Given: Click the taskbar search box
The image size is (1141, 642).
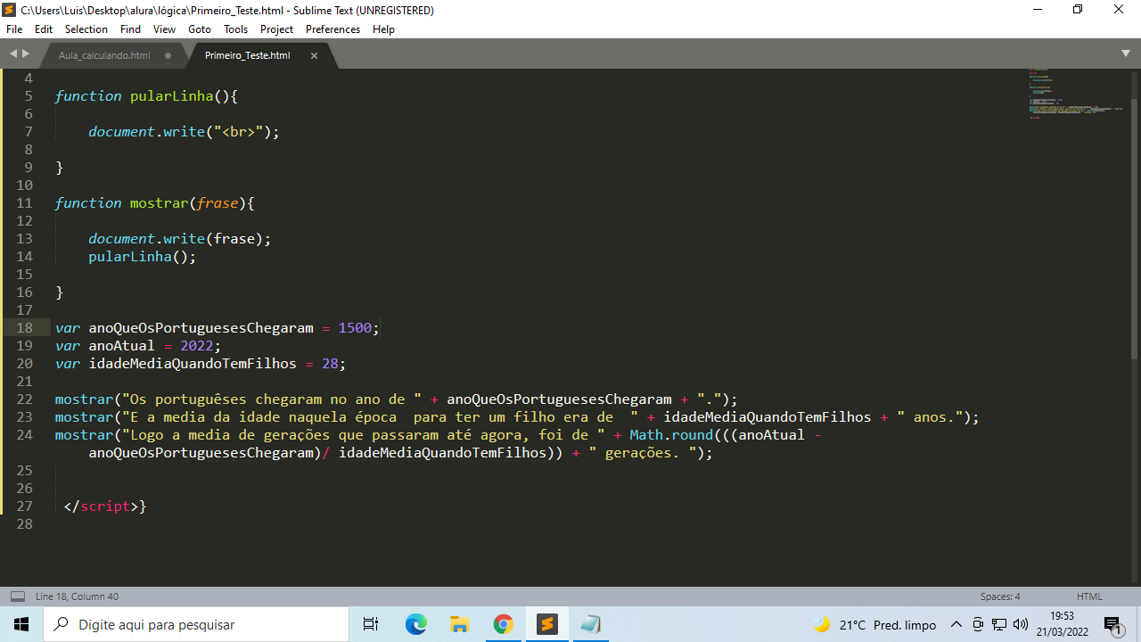Looking at the screenshot, I should pos(196,624).
